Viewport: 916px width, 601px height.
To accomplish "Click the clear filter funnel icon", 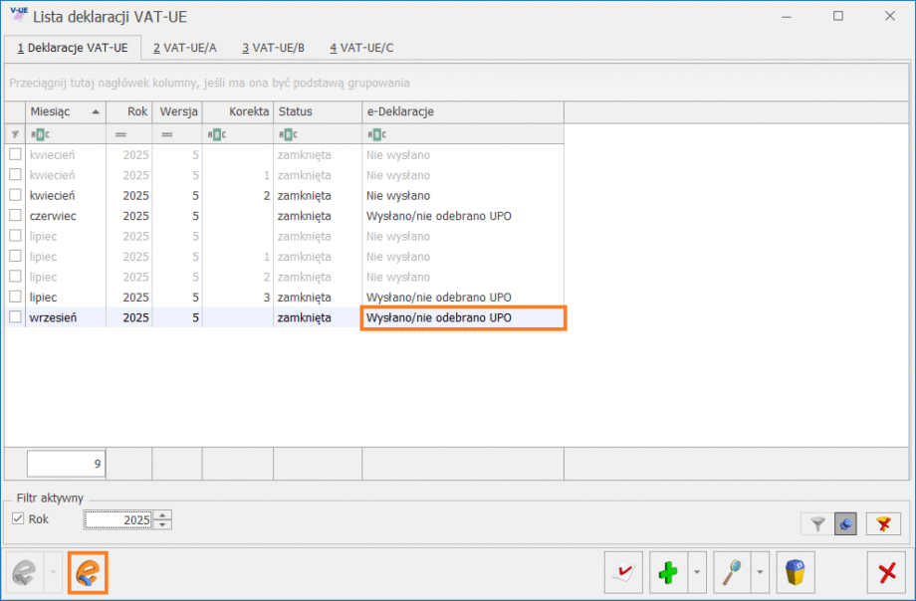I will point(882,523).
